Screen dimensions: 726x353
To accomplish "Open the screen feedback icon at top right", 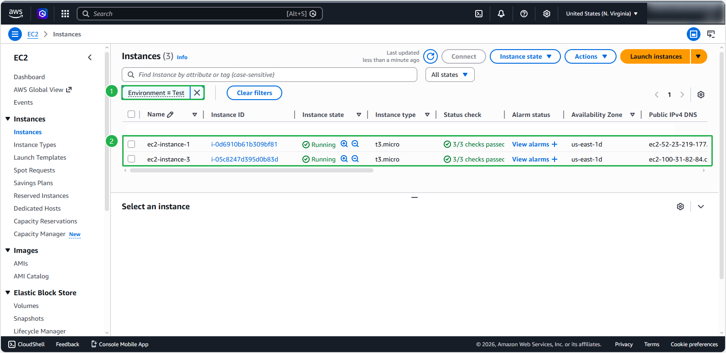I will point(711,34).
